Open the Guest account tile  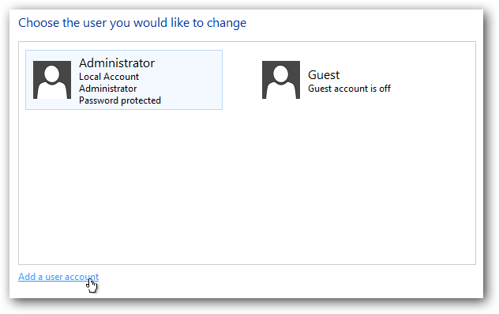326,80
